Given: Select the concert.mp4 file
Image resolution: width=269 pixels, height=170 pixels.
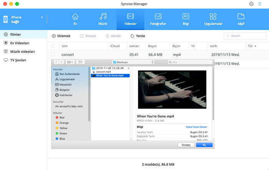Looking at the screenshot, I should 103,72.
